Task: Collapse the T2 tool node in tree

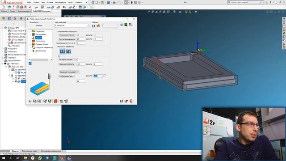Action: [x=9, y=76]
